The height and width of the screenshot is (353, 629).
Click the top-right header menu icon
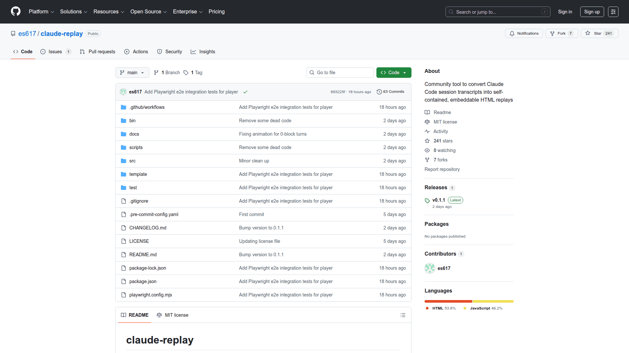point(613,12)
